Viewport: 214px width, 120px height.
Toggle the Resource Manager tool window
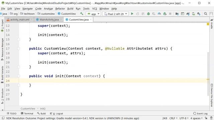click(2, 49)
